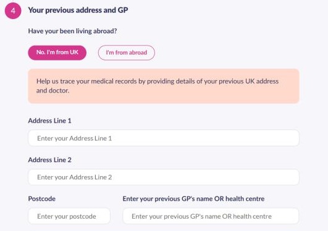Click the pink step 4 circle badge
The width and height of the screenshot is (328, 231).
(x=13, y=10)
